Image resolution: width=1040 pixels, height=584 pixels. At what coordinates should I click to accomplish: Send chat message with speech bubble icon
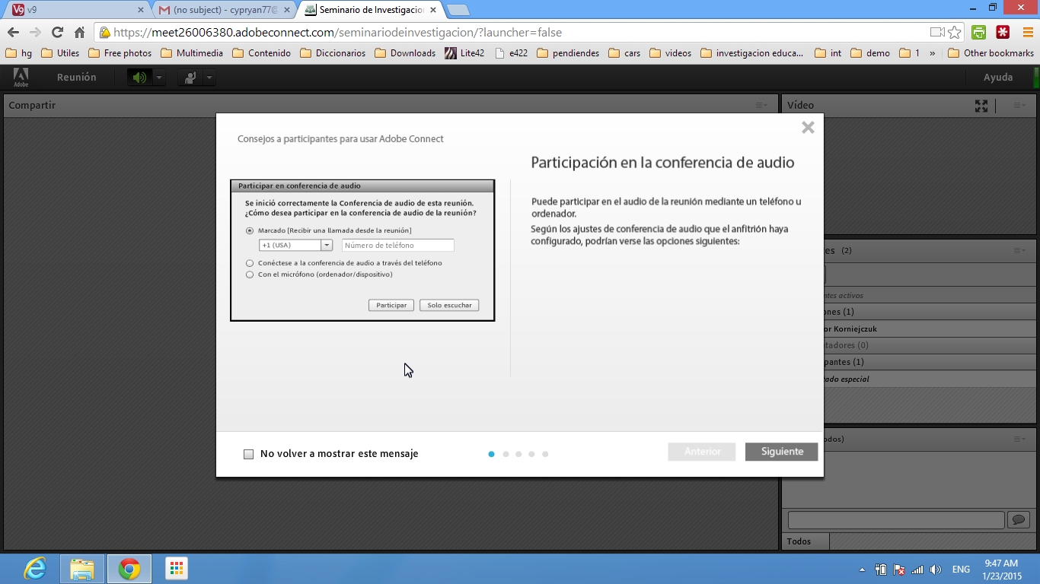pos(1019,520)
